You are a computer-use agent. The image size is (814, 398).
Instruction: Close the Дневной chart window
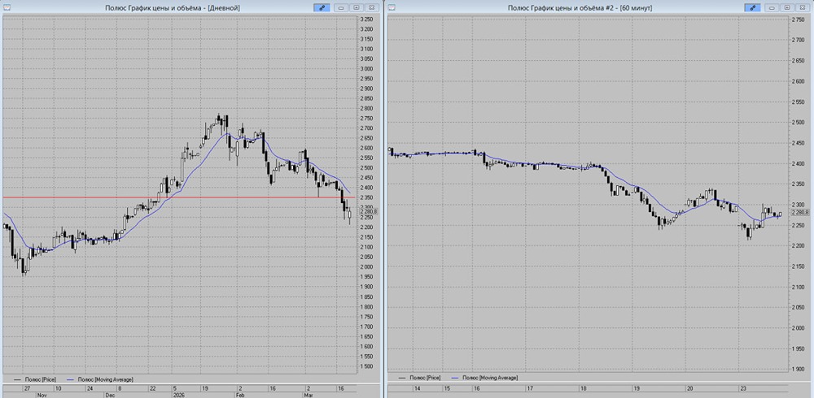pyautogui.click(x=371, y=8)
